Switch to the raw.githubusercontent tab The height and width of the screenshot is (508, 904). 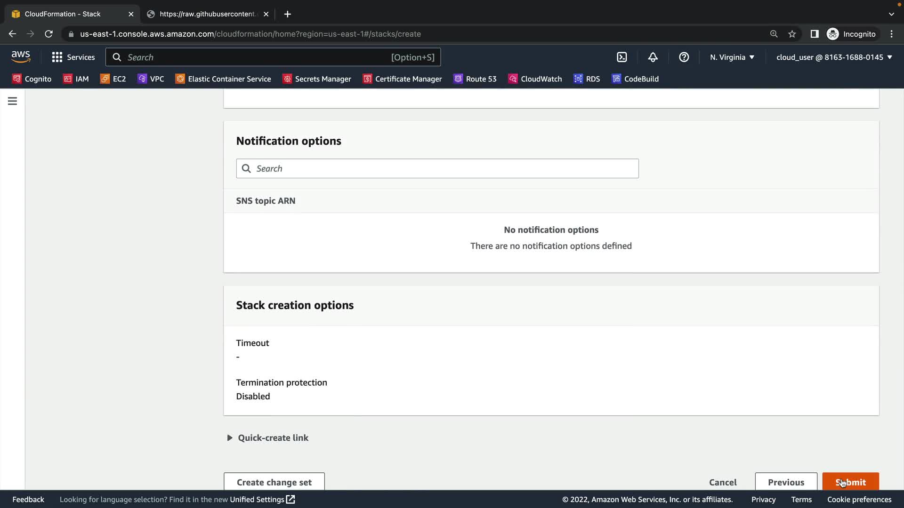click(207, 14)
